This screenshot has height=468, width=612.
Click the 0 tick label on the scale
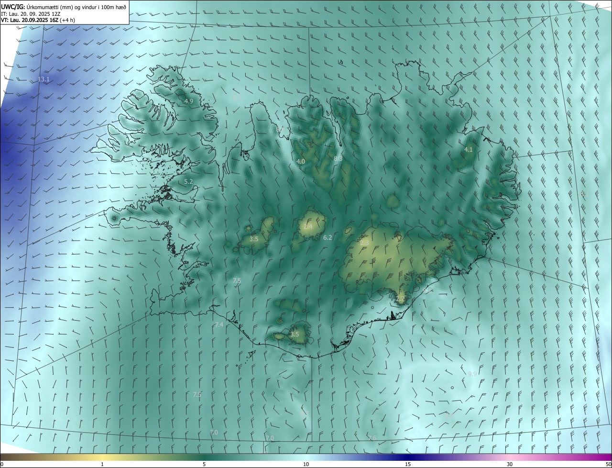pos(1,465)
